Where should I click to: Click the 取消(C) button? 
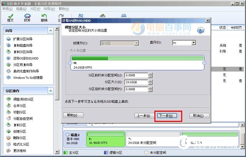point(199,116)
